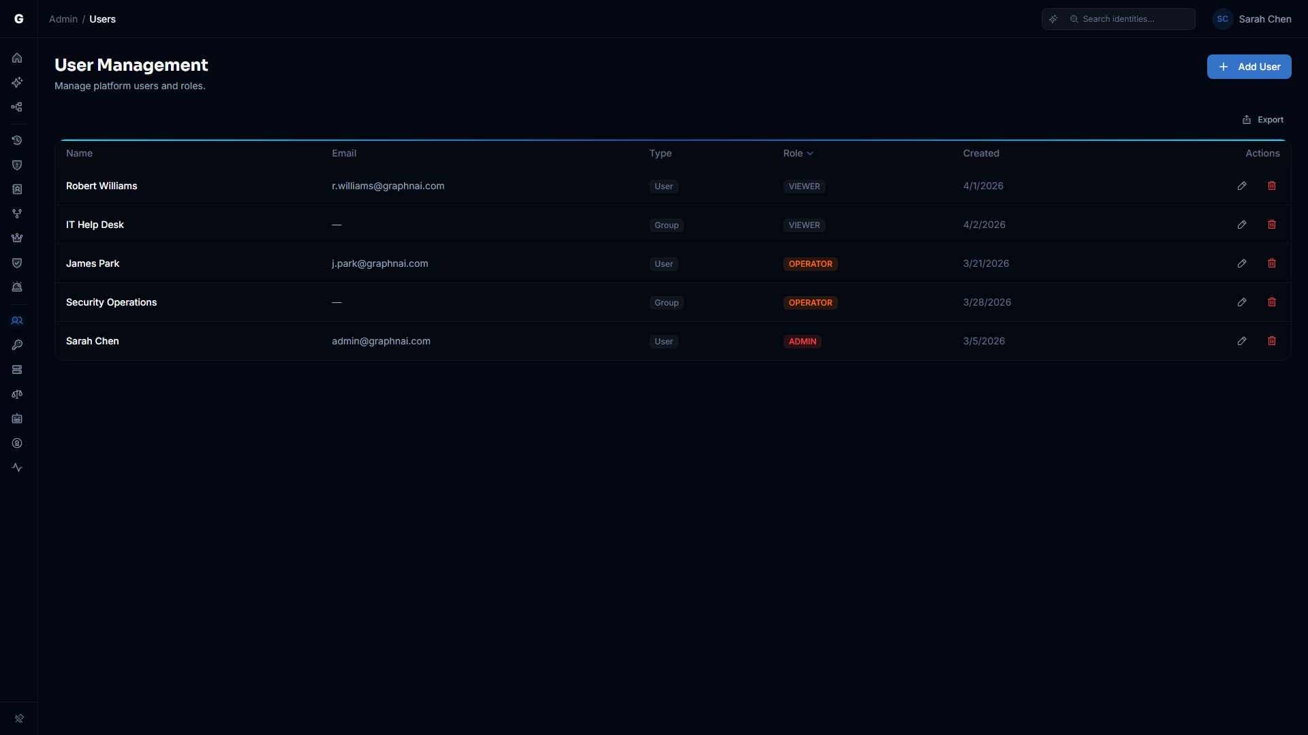Expand the Sarah Chen account menu
The height and width of the screenshot is (735, 1308).
(x=1252, y=18)
